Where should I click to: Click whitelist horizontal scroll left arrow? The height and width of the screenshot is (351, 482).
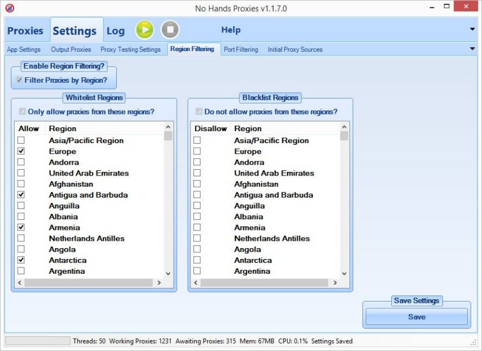click(20, 283)
